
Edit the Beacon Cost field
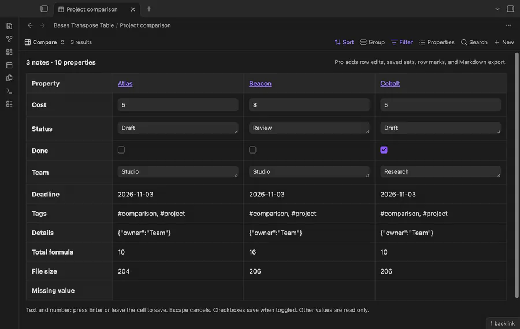[x=309, y=104]
